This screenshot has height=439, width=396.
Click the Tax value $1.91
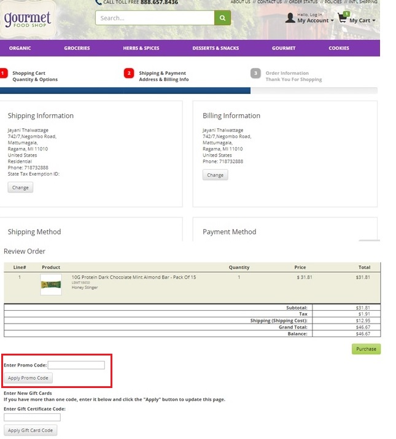(x=364, y=314)
